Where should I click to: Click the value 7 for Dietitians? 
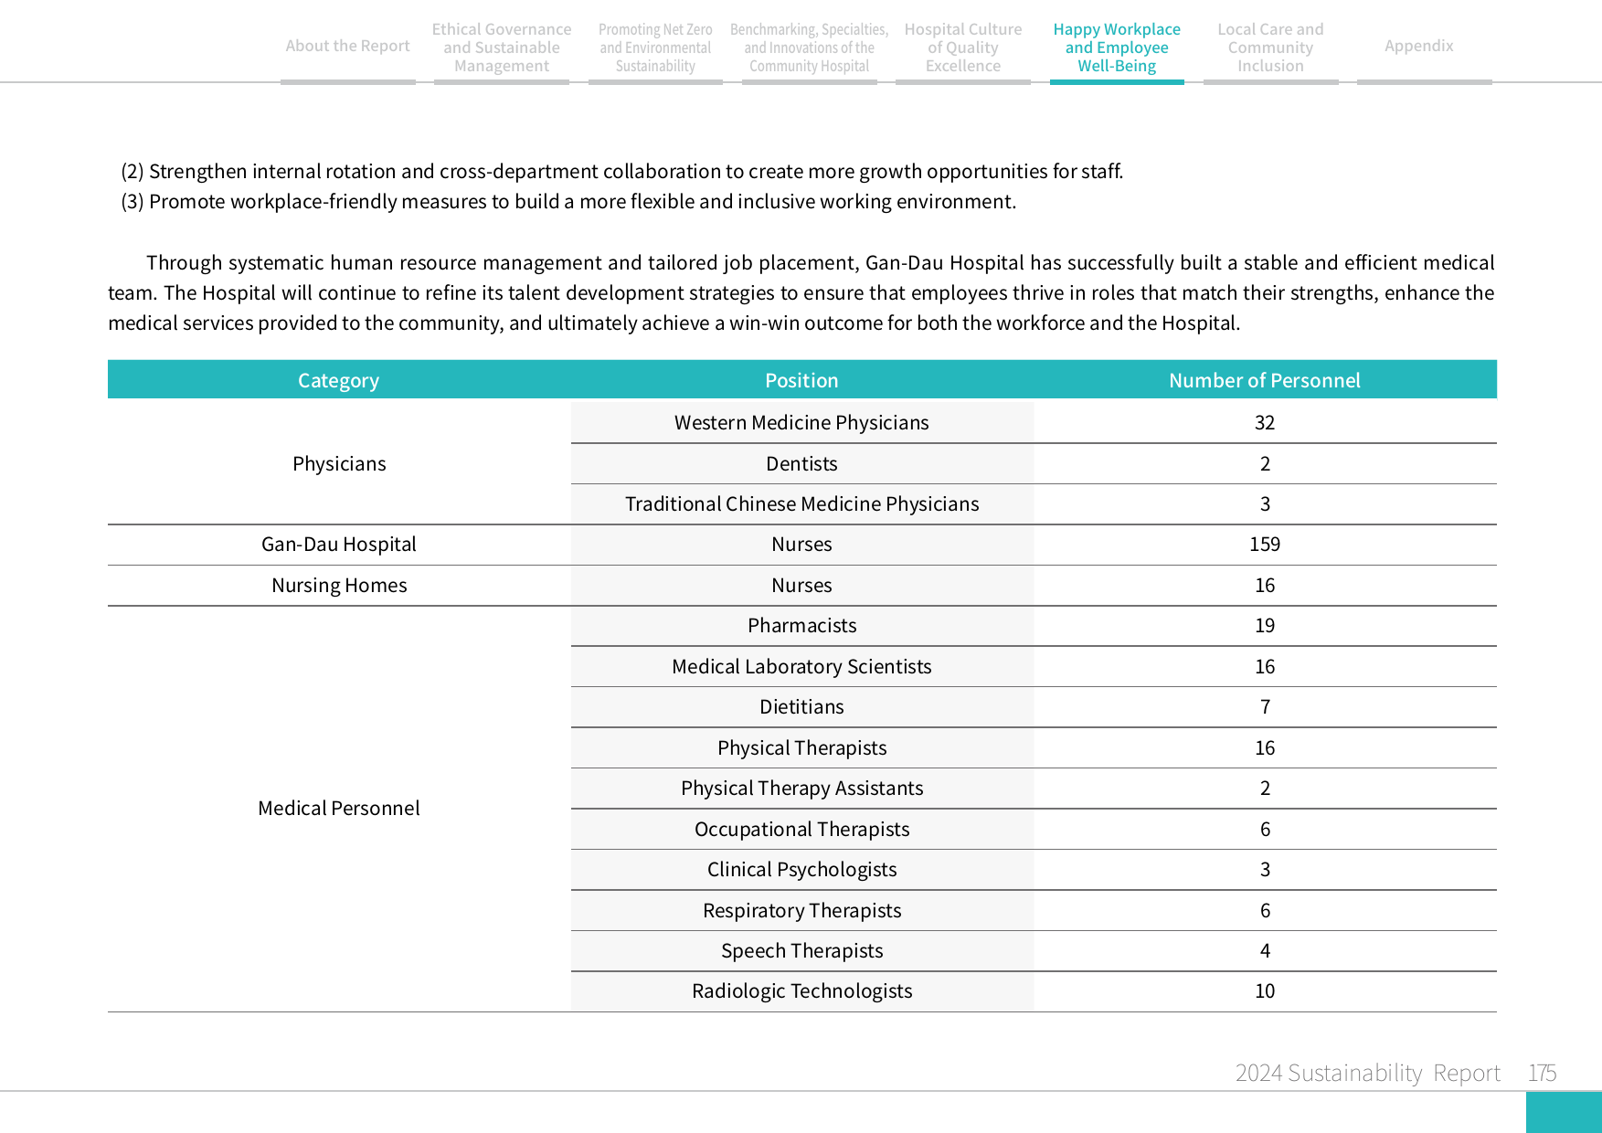1265,707
